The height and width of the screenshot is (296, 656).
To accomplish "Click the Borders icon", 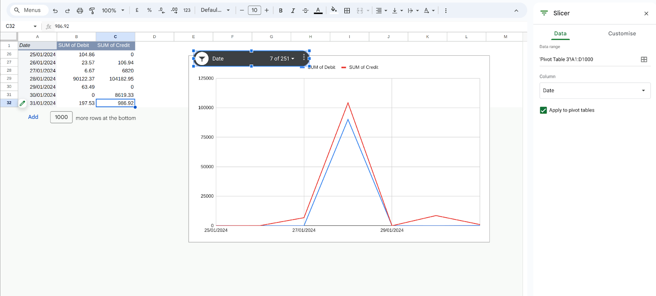I will (347, 11).
